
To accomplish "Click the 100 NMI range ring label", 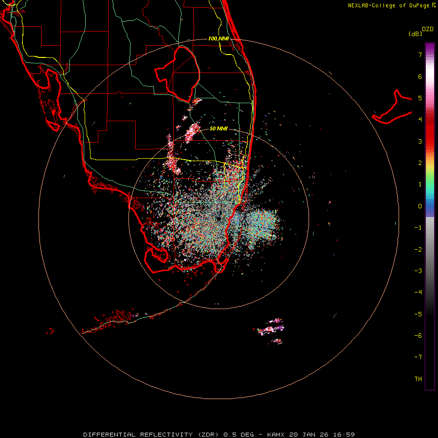I will [x=219, y=38].
